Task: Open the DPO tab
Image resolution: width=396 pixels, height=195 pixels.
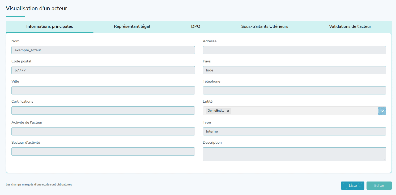Action: [x=195, y=26]
